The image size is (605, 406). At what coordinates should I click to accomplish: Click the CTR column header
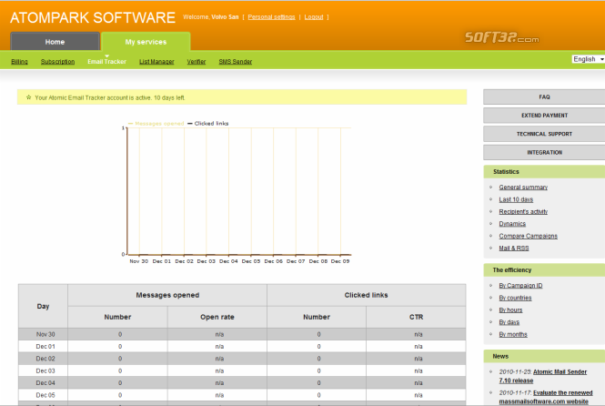coord(417,317)
